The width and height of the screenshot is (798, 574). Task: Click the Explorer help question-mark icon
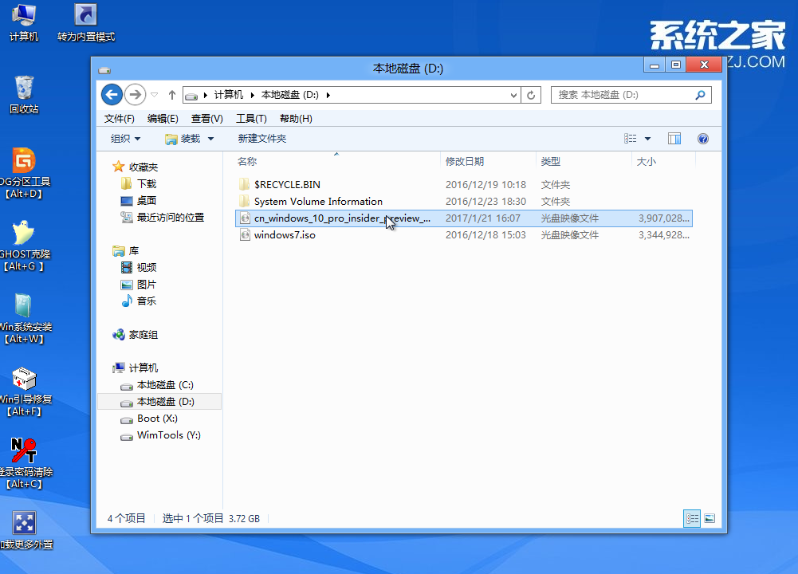point(702,139)
